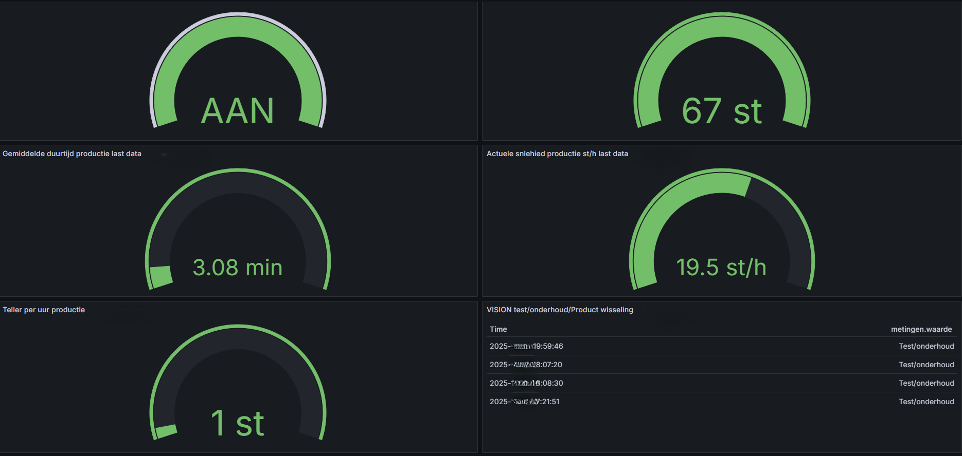Click the green arc of the 67 st gauge
The width and height of the screenshot is (962, 456).
[722, 27]
